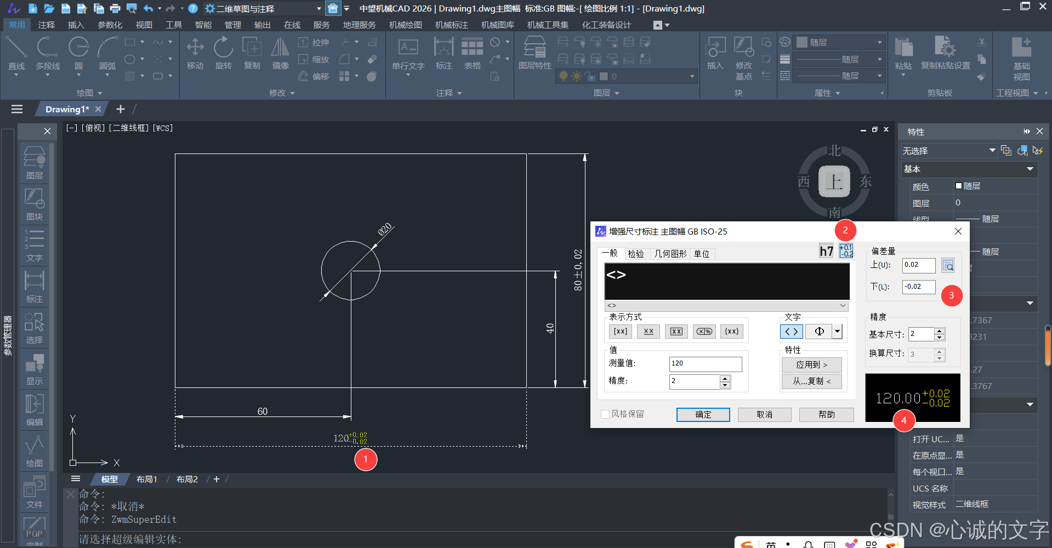The width and height of the screenshot is (1052, 548).
Task: Click the 测量值 input field
Action: [x=706, y=364]
